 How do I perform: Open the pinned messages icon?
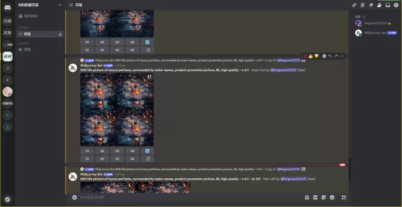coord(371,5)
